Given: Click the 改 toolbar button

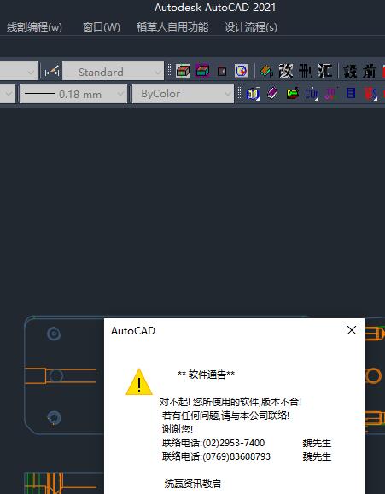Looking at the screenshot, I should (286, 71).
